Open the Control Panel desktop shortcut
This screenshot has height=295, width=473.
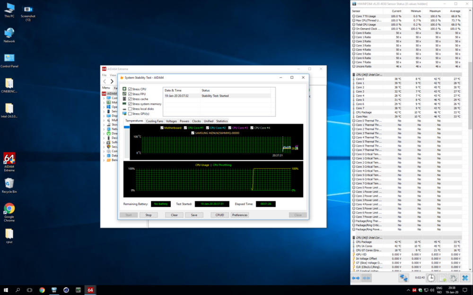tap(9, 60)
